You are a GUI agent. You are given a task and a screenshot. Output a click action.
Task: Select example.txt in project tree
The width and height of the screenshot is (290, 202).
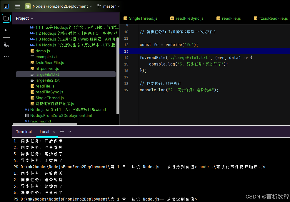tap(46, 57)
